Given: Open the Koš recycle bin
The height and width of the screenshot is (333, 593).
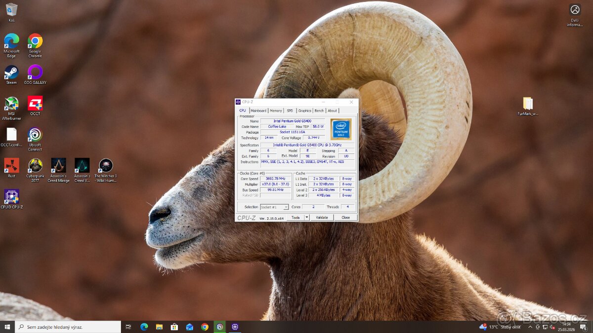Looking at the screenshot, I should coord(11,11).
